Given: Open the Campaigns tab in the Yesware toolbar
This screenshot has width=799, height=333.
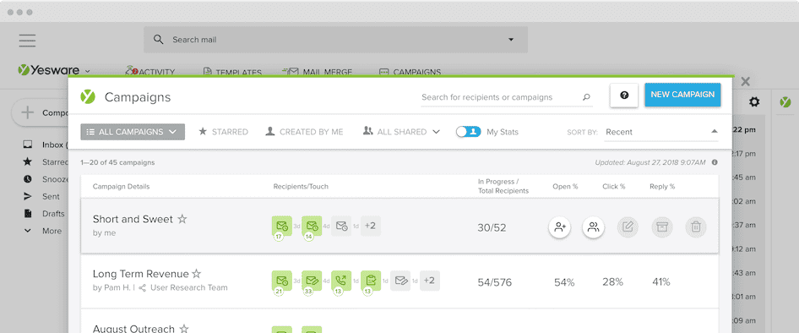Looking at the screenshot, I should tap(410, 72).
